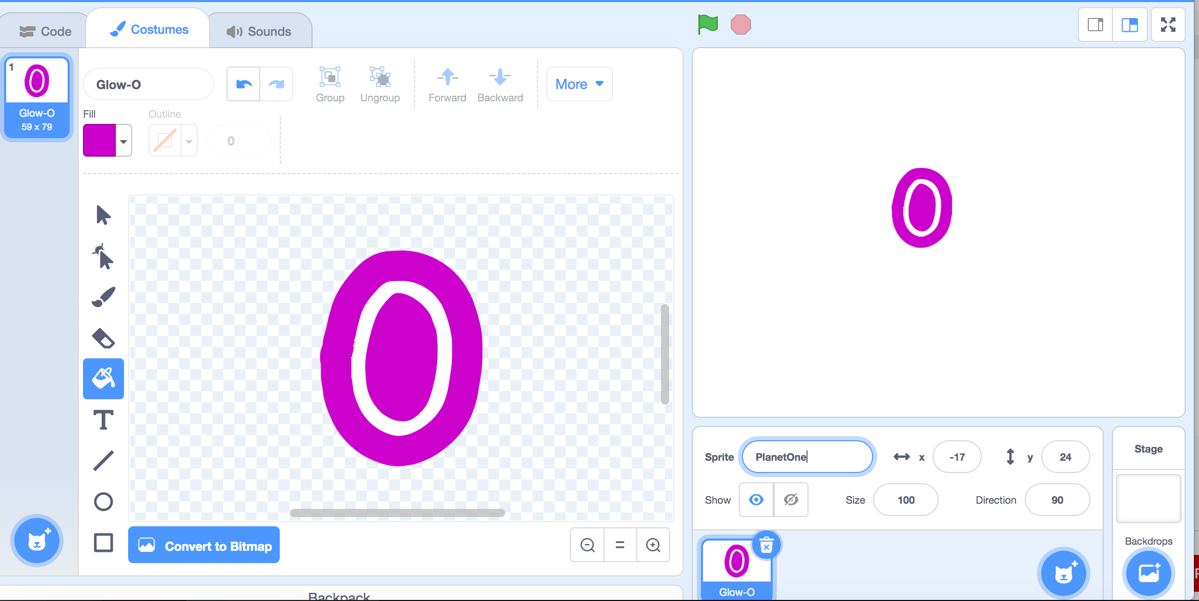The image size is (1199, 601).
Task: Open the More options dropdown menu
Action: pos(577,83)
